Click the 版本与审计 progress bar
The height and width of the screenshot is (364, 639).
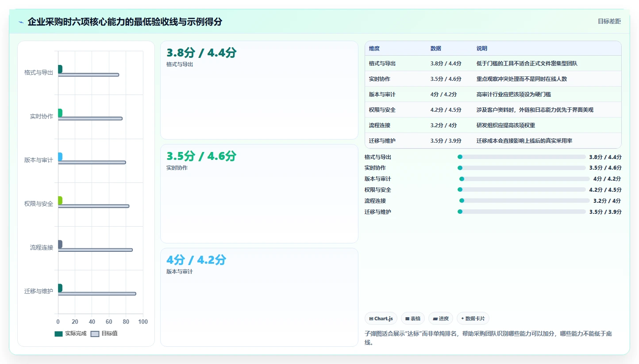(x=524, y=179)
